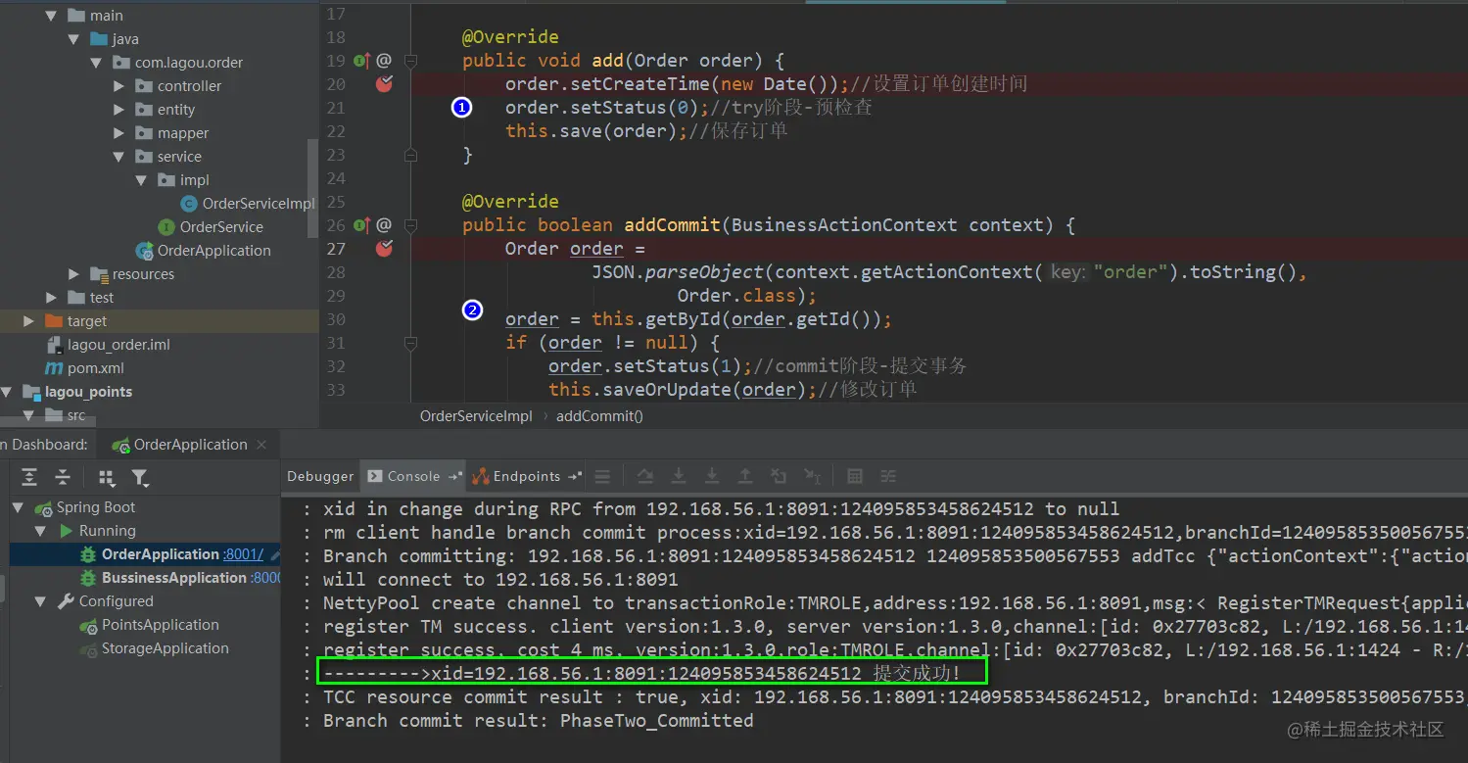Expand the resources folder
The width and height of the screenshot is (1468, 763).
73,274
